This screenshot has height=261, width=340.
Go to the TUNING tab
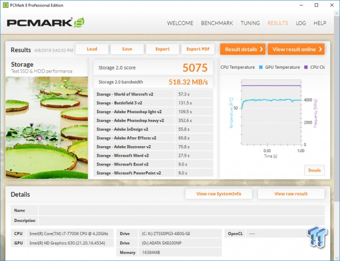[x=250, y=23]
